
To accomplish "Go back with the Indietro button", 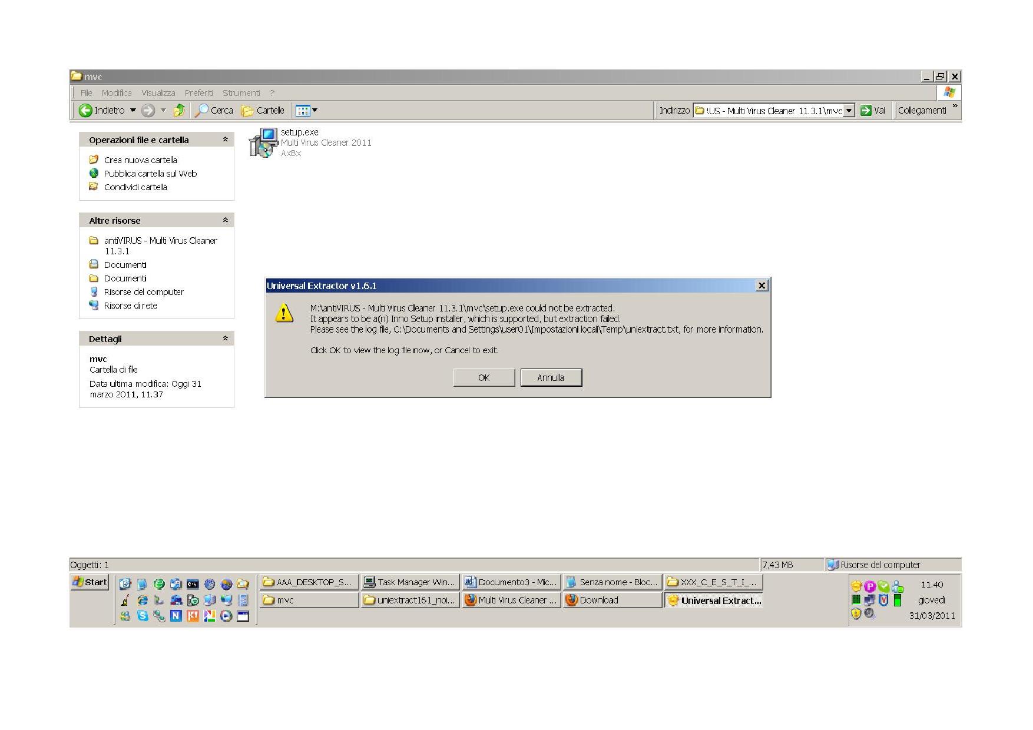I will (102, 110).
